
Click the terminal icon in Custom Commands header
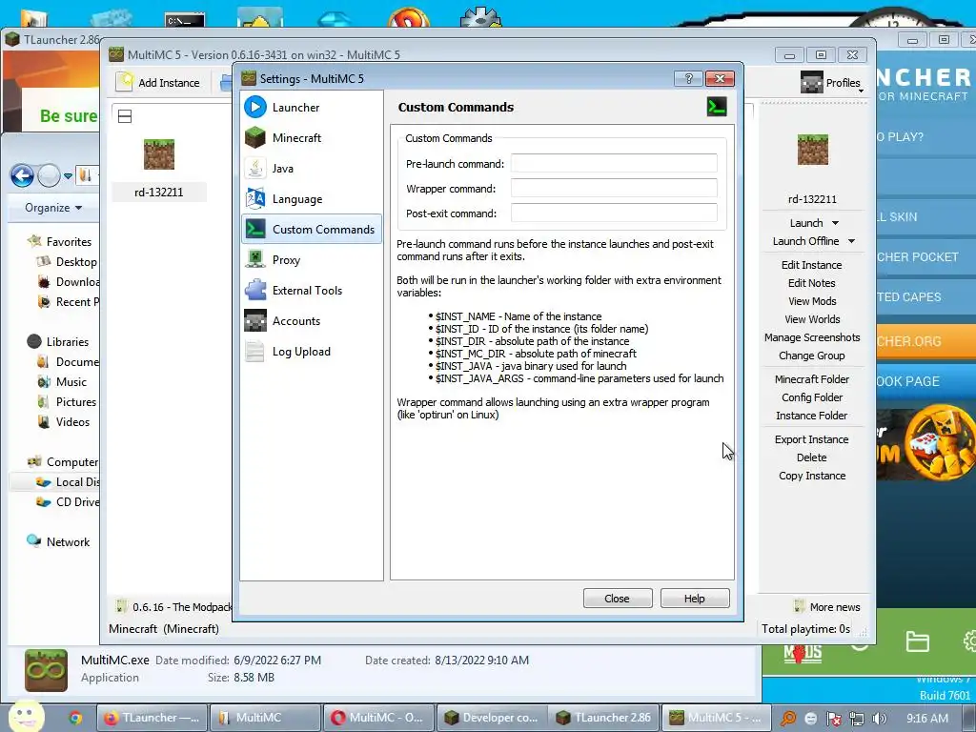pos(717,107)
